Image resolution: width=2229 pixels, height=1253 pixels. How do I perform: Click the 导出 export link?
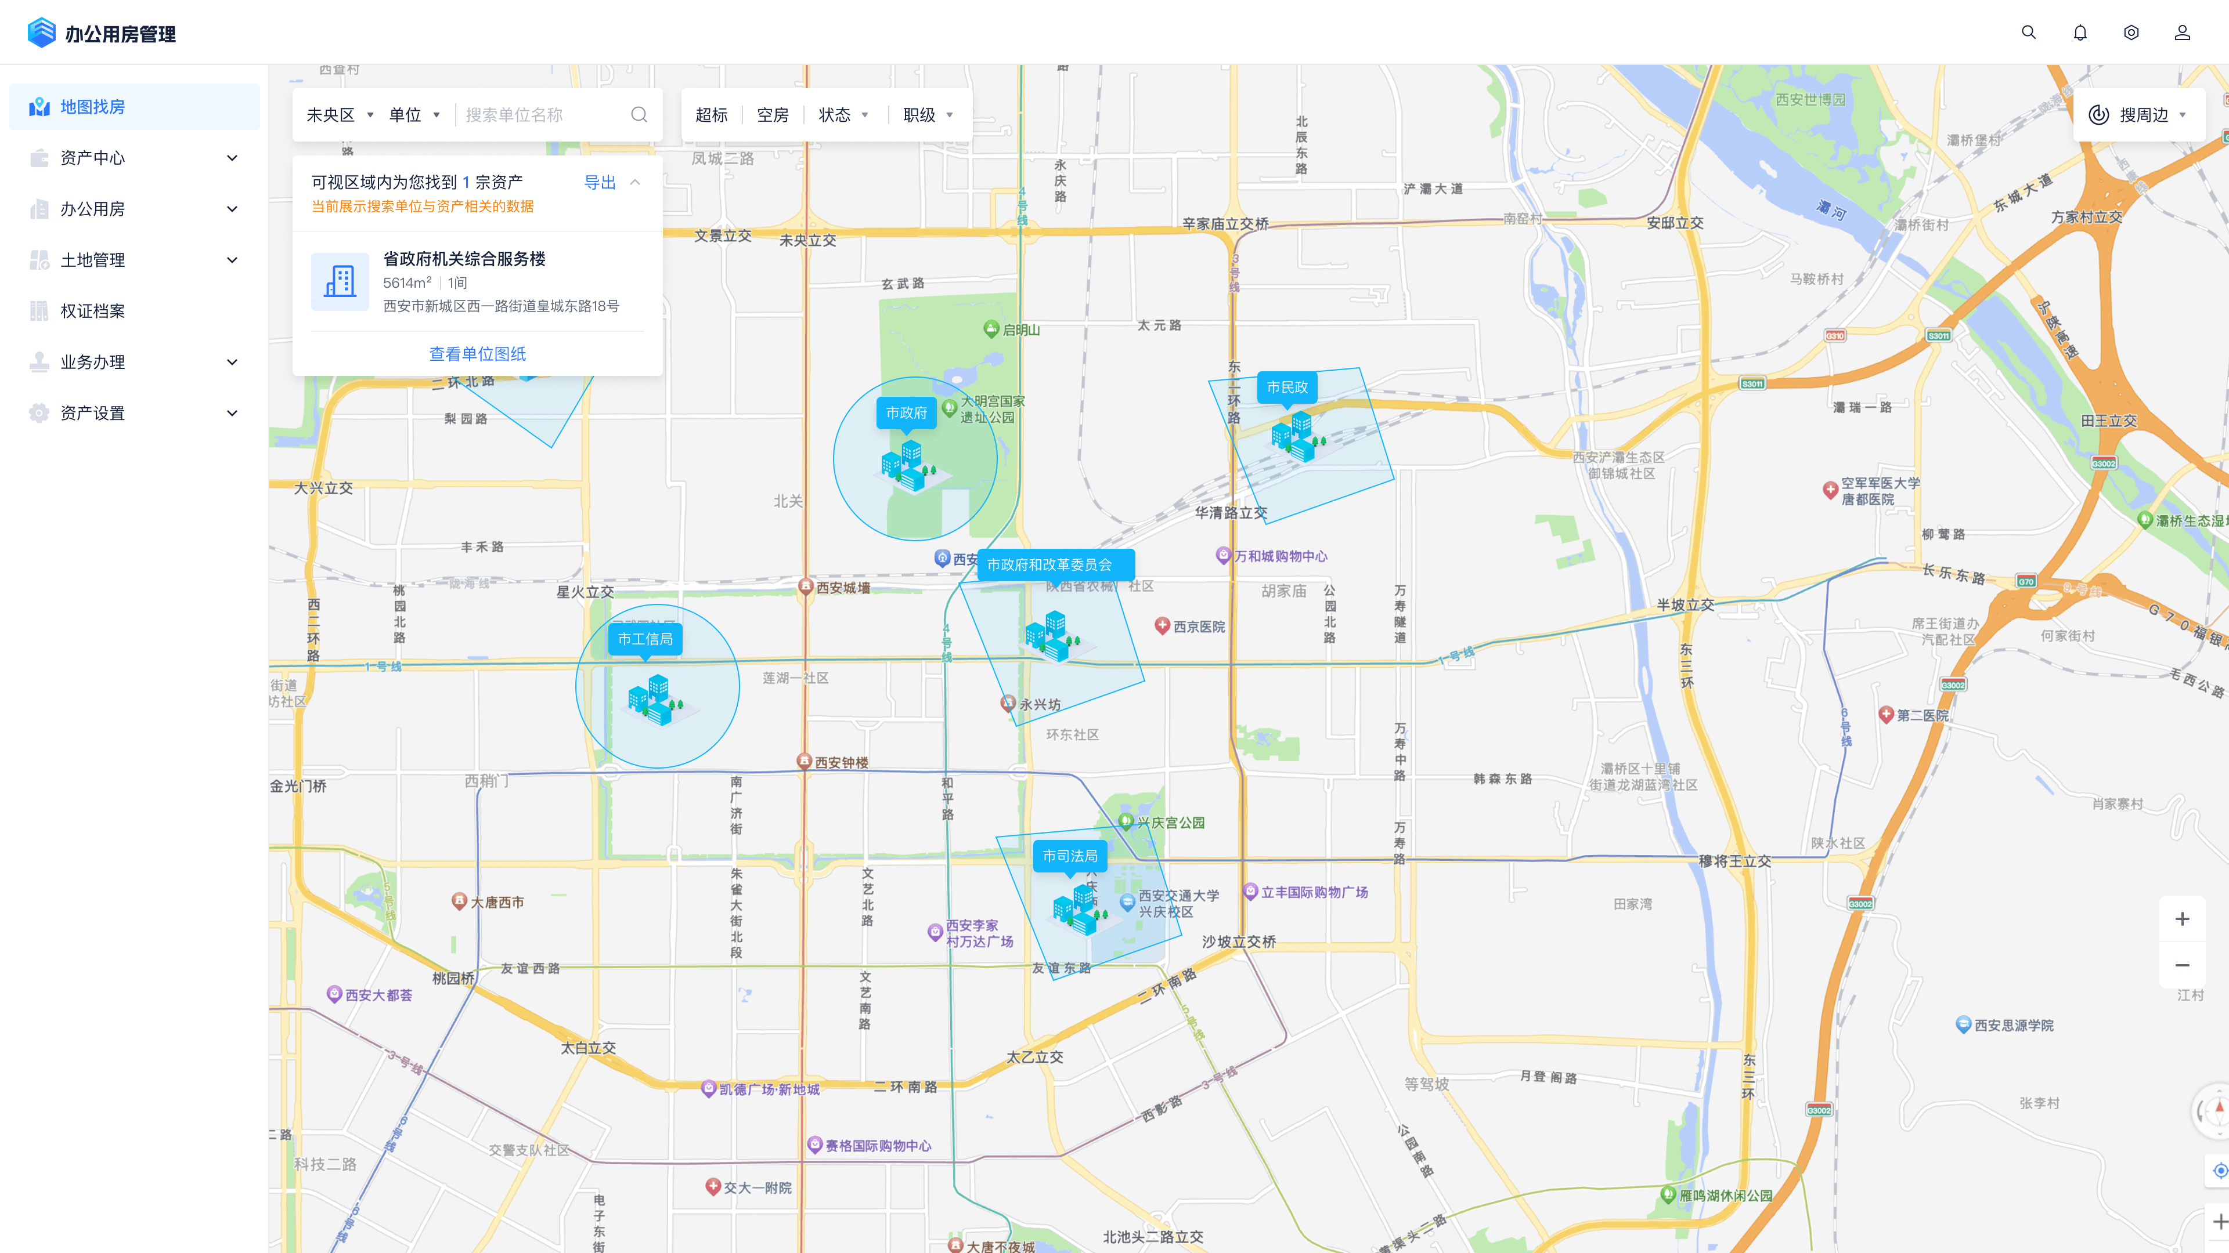tap(600, 183)
